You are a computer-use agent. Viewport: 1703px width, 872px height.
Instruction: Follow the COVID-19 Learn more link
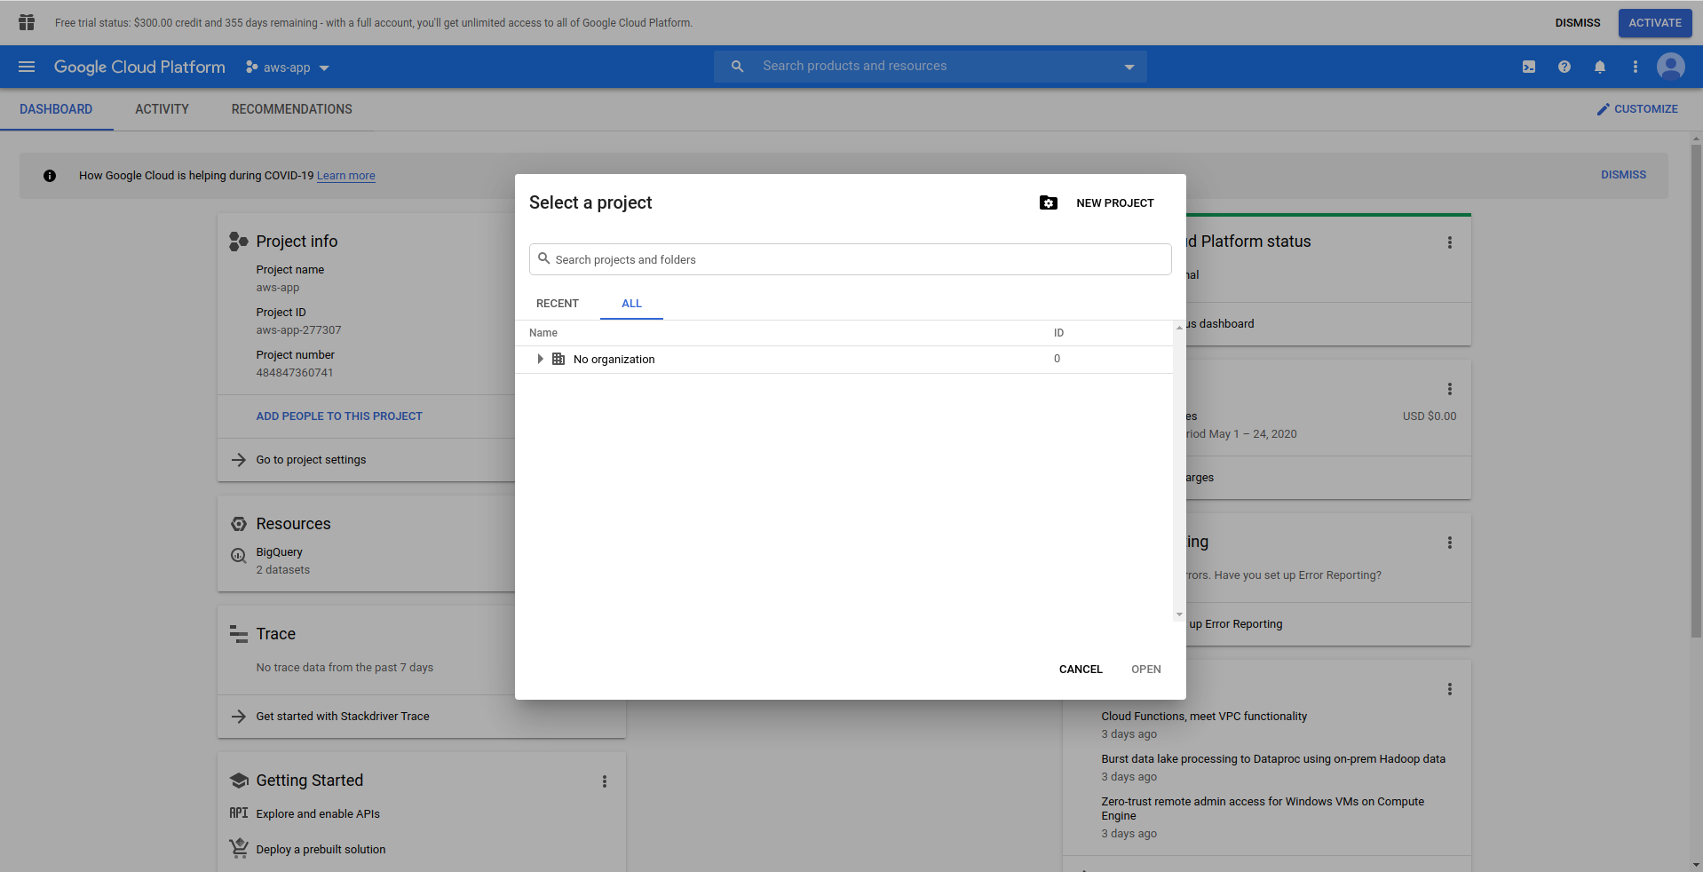(345, 176)
